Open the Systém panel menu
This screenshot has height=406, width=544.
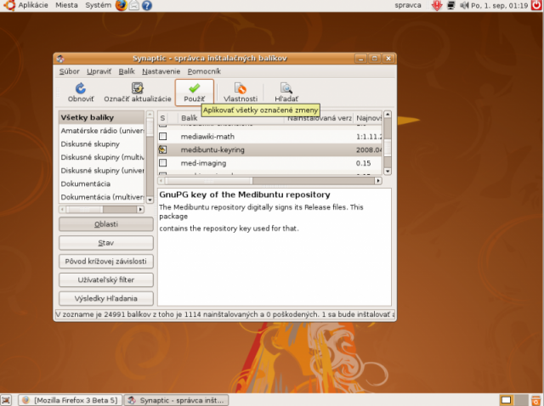click(99, 5)
